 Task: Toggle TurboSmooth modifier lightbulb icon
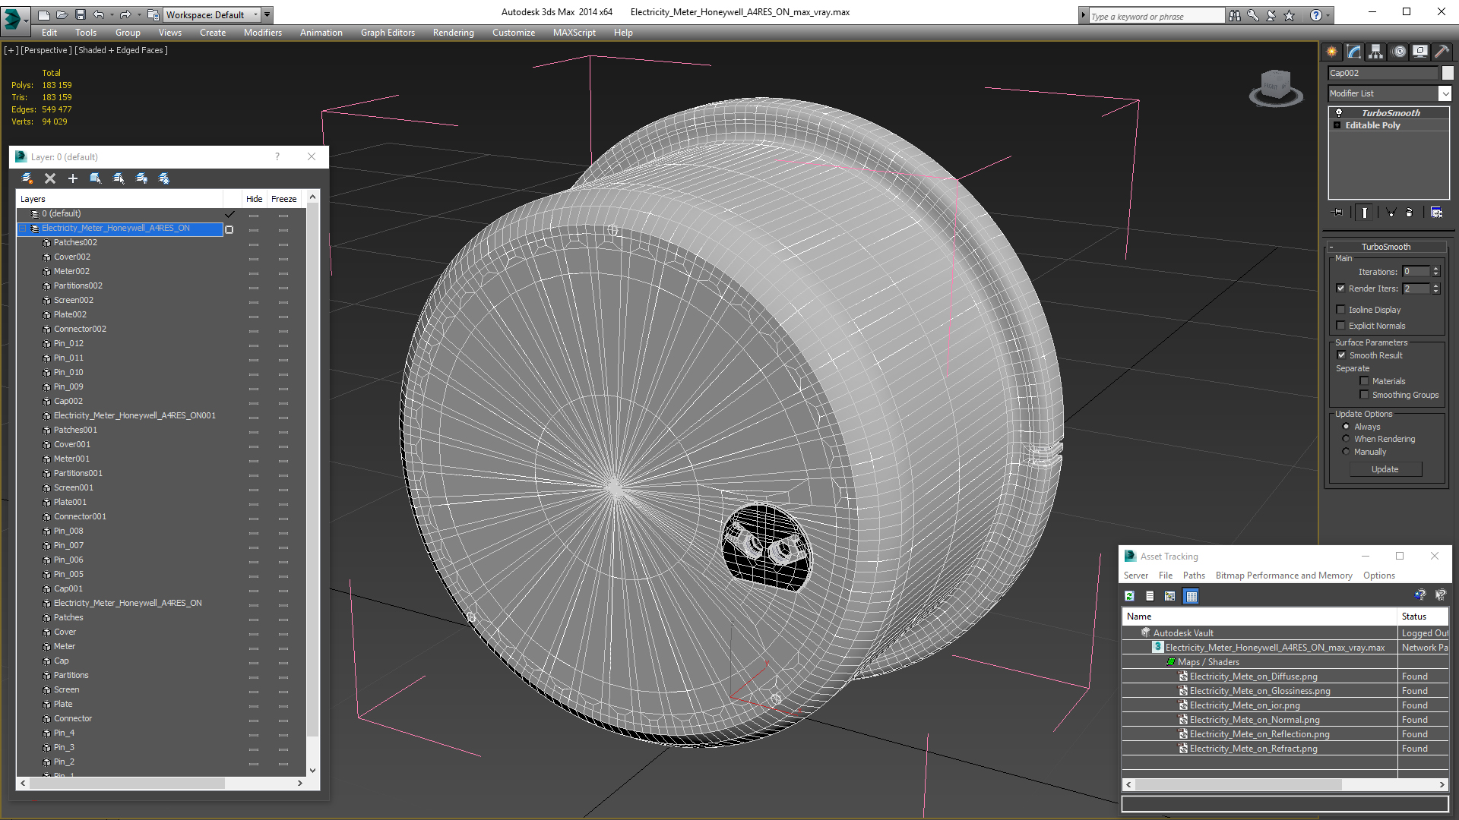point(1339,112)
